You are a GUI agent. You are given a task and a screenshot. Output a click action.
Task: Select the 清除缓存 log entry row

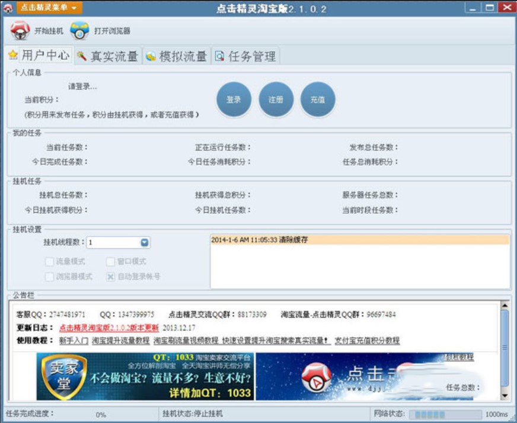point(360,240)
